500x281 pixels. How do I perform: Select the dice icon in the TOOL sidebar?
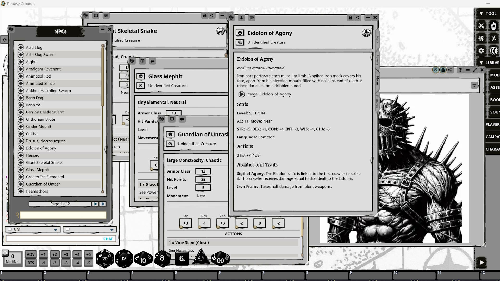click(482, 38)
